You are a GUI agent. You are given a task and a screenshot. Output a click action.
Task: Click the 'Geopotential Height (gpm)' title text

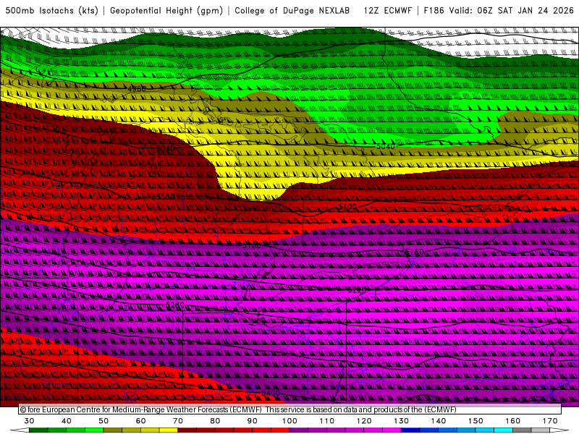click(x=166, y=11)
